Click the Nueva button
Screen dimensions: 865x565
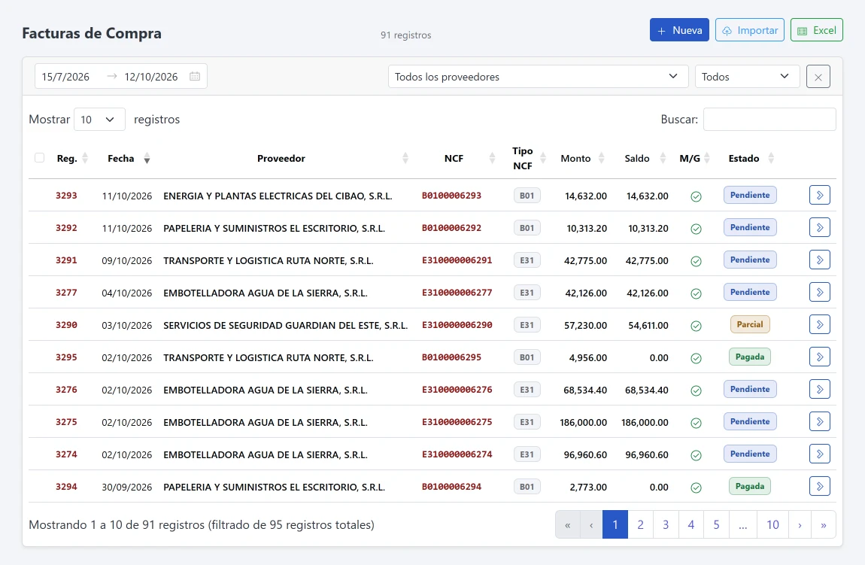[679, 30]
